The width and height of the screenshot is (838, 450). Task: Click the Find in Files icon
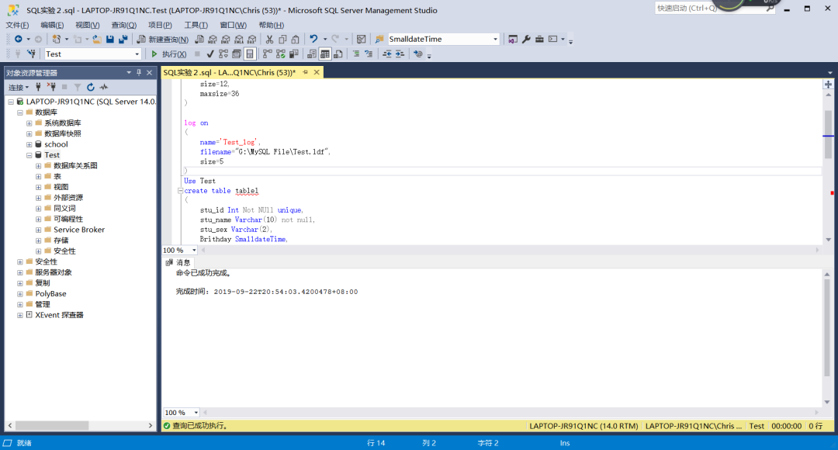click(379, 39)
